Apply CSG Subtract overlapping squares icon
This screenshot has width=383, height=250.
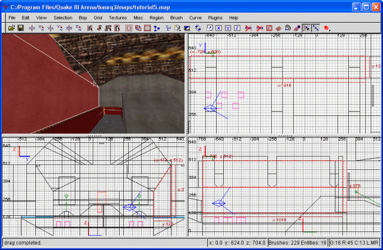point(138,28)
